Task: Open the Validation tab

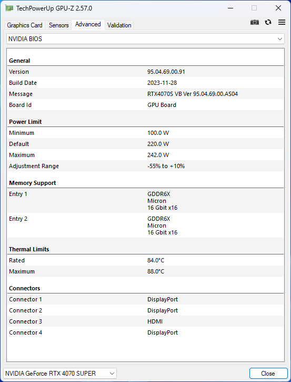Action: pos(119,25)
